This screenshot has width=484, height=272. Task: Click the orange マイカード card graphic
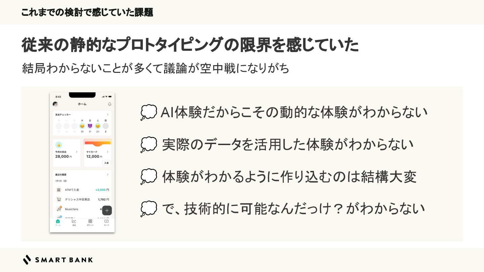[x=97, y=144]
